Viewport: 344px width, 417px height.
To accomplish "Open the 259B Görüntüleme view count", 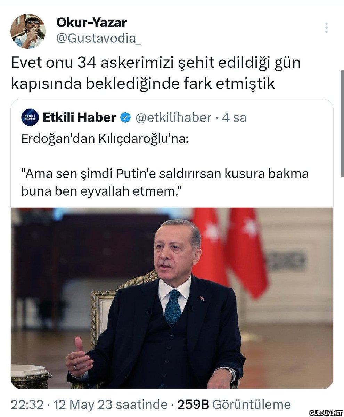I will click(234, 404).
